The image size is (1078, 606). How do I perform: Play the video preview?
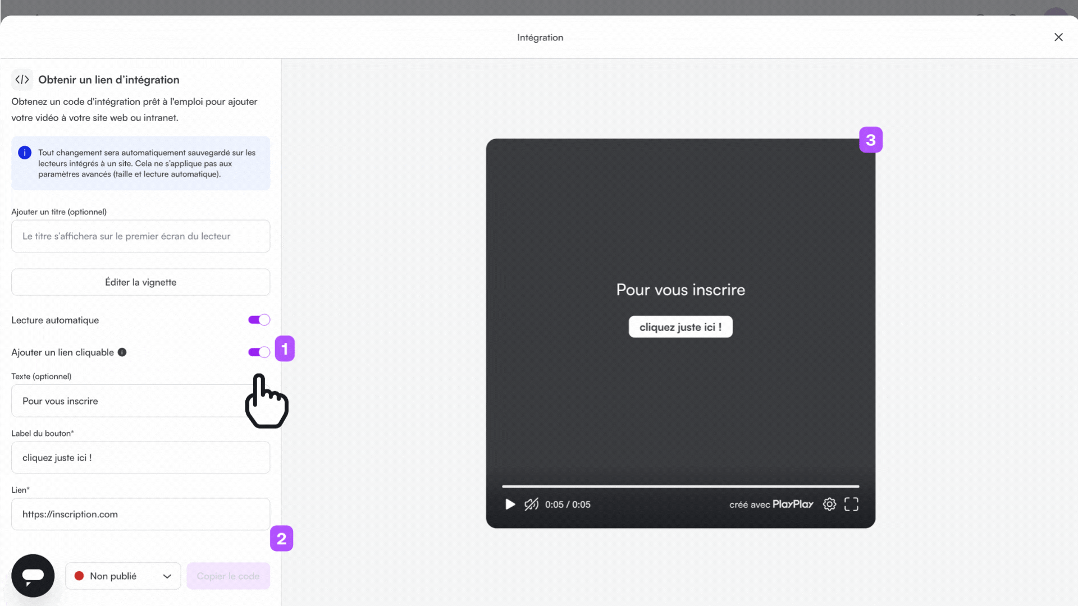tap(510, 504)
